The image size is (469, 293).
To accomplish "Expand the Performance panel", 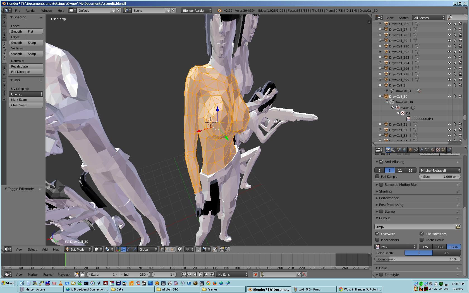I will [389, 198].
